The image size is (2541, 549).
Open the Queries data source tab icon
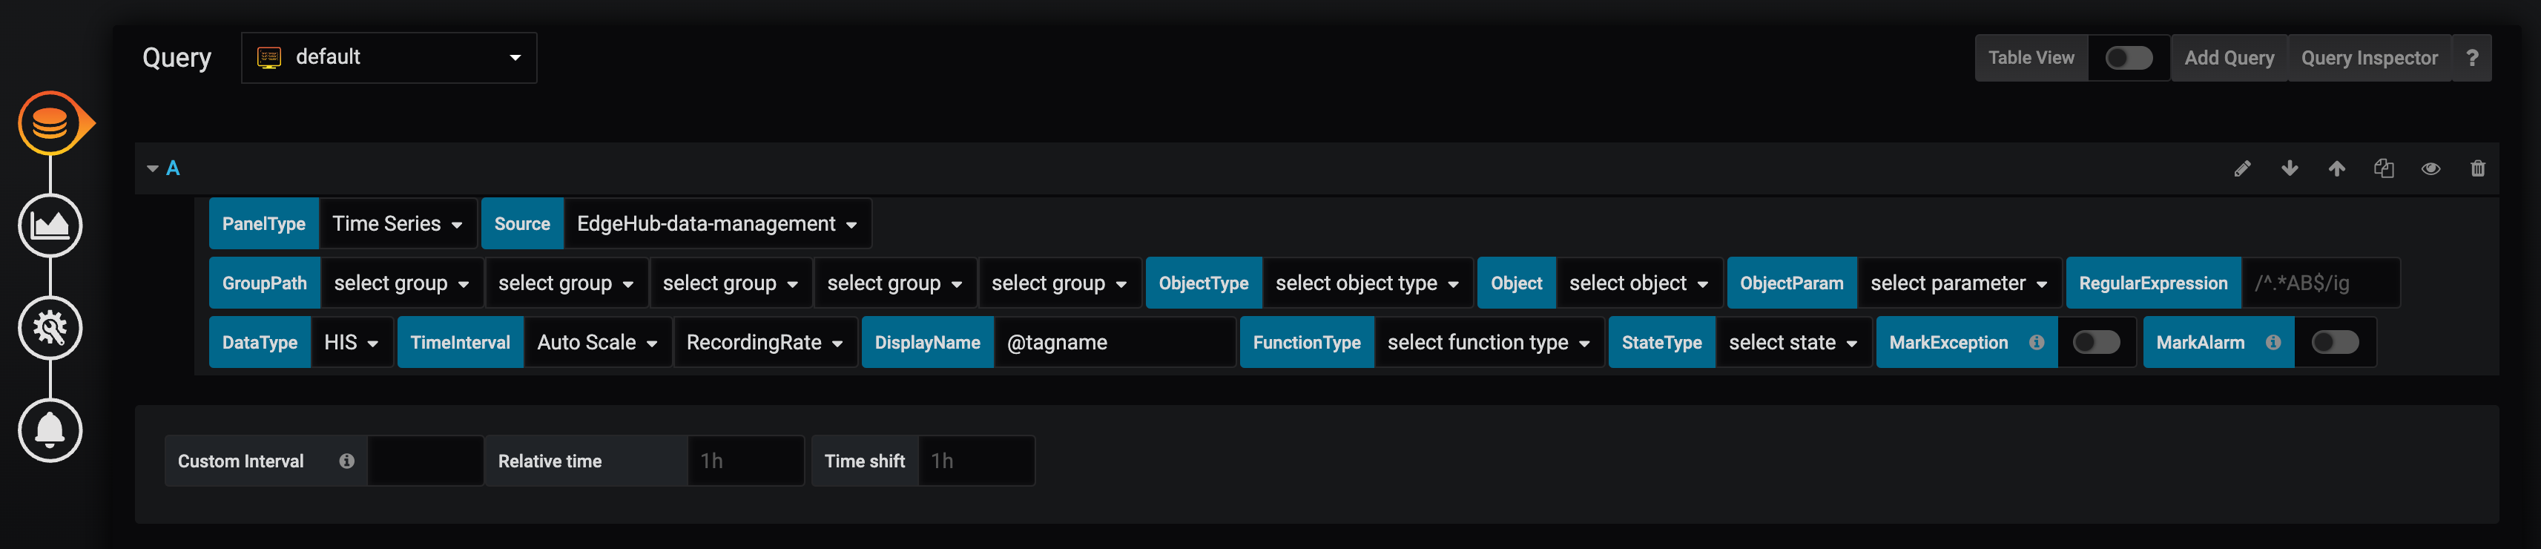(x=49, y=123)
